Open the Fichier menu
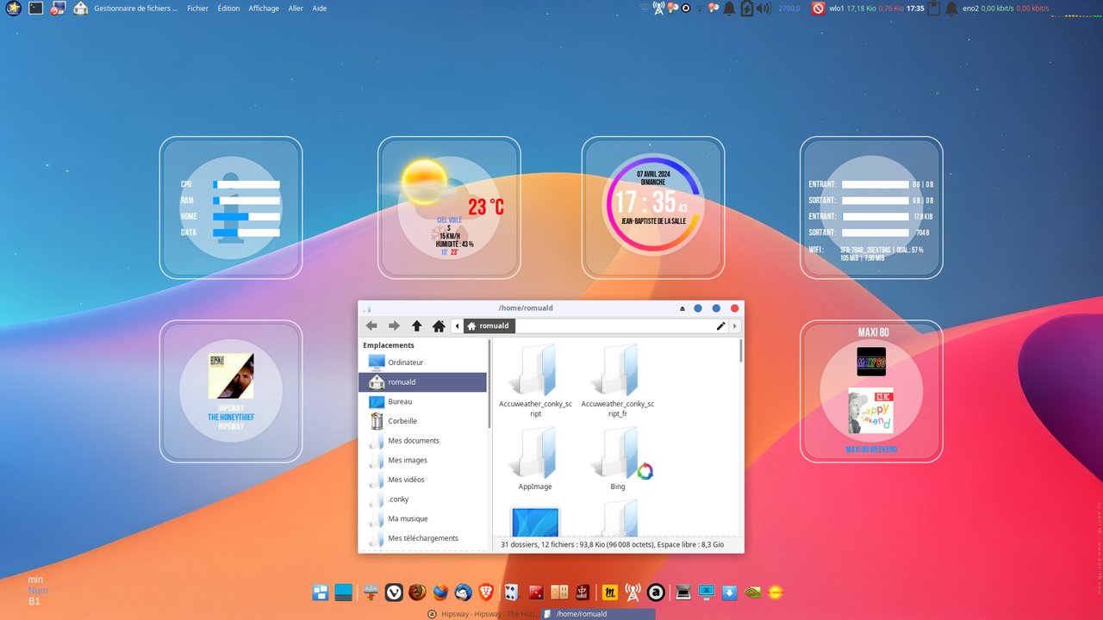Screen dimensions: 1103x620 tap(197, 9)
